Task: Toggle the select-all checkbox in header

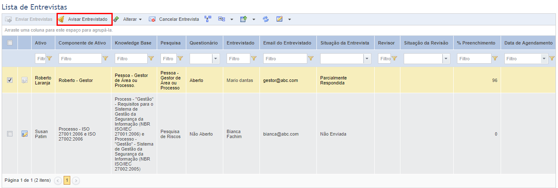Action: (x=10, y=42)
